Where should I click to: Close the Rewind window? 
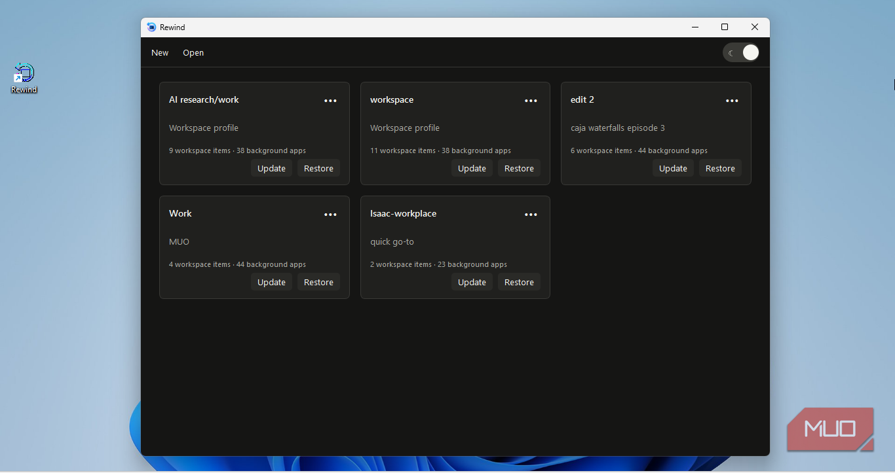click(755, 27)
